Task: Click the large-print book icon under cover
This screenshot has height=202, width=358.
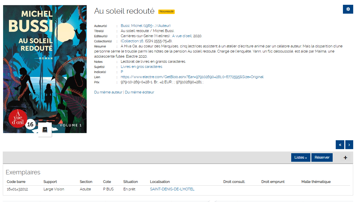Action: tap(45, 130)
